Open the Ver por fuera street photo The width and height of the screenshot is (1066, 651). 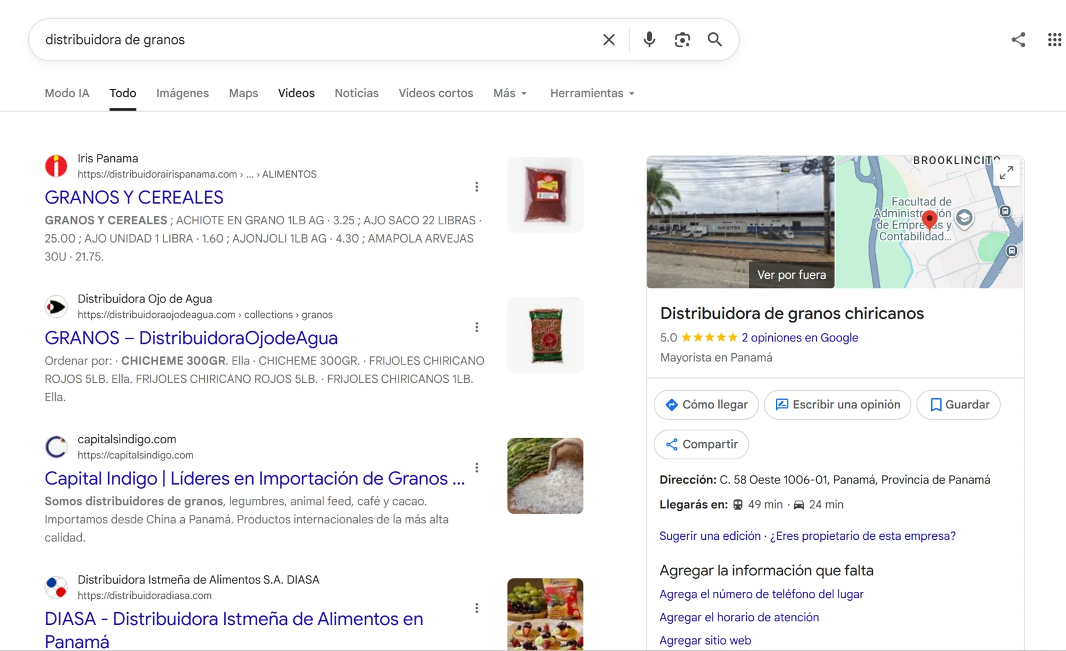pyautogui.click(x=740, y=222)
